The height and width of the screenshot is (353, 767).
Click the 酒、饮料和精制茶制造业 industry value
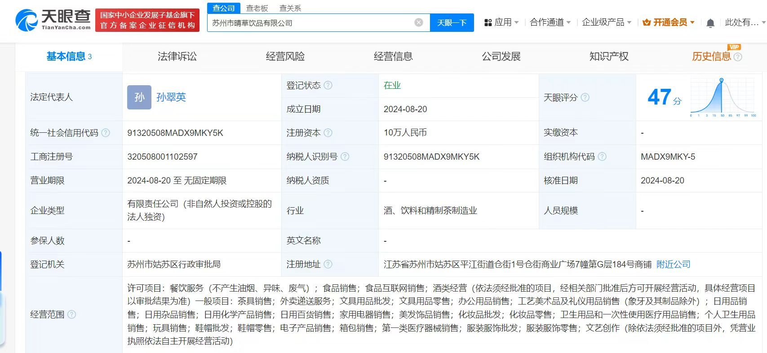pyautogui.click(x=430, y=210)
